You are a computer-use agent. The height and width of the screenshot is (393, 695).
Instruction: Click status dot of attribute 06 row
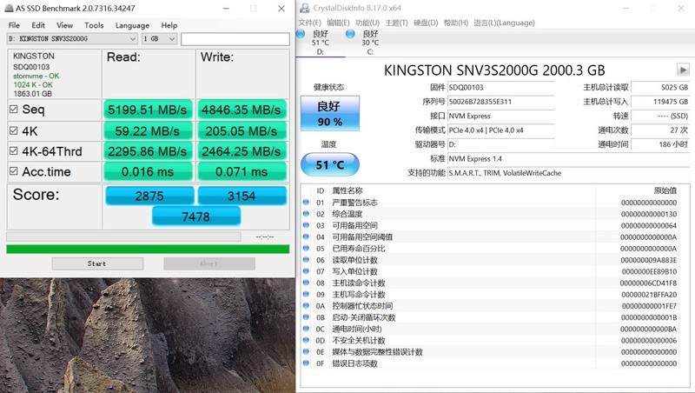click(306, 260)
